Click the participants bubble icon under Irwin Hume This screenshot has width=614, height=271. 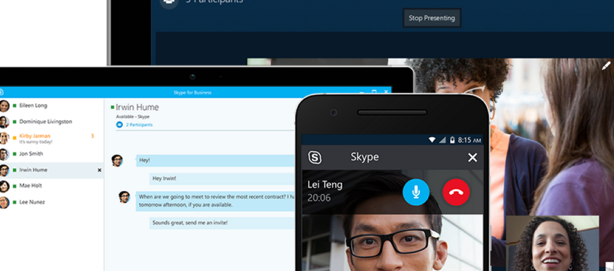pyautogui.click(x=119, y=125)
